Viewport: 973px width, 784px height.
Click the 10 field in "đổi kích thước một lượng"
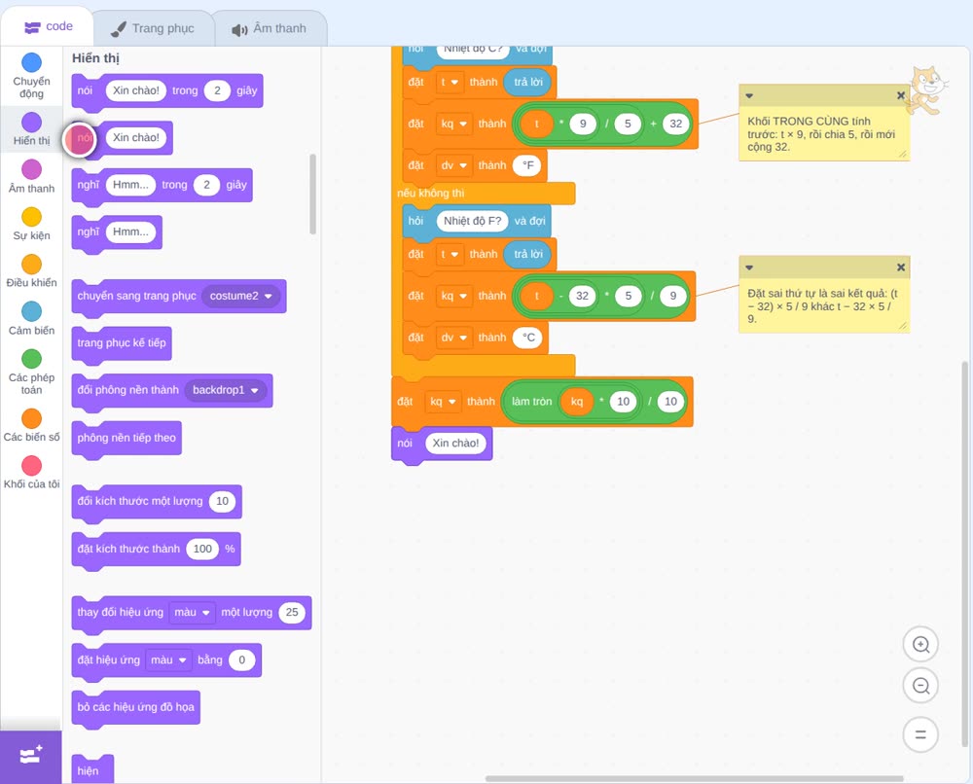point(222,502)
